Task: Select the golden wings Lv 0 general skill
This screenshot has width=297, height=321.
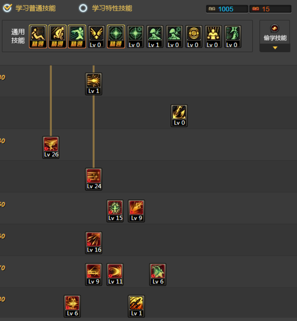Action: tap(96, 36)
